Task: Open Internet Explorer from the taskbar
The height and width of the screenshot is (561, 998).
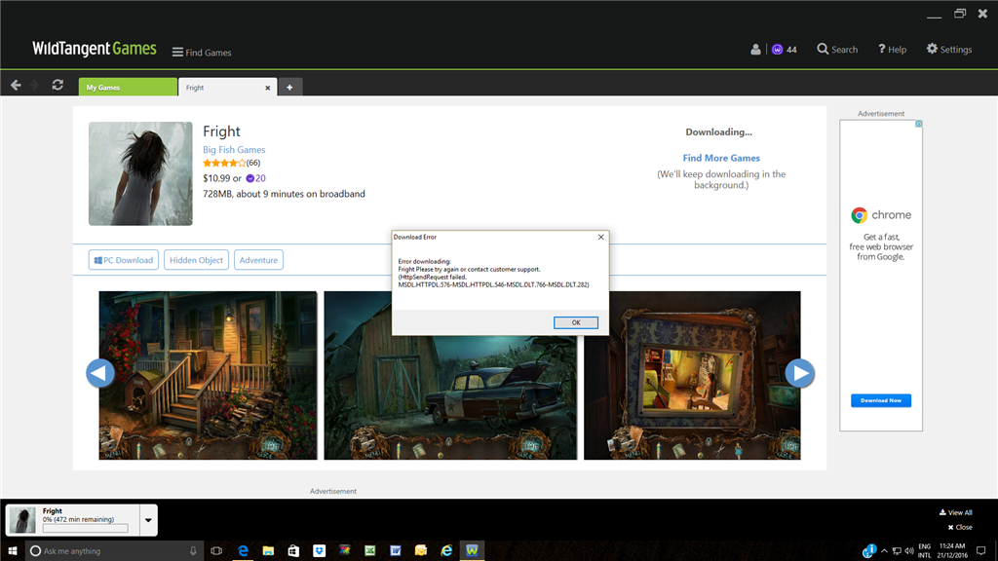Action: 446,551
